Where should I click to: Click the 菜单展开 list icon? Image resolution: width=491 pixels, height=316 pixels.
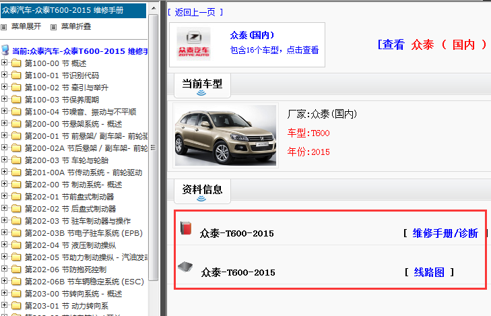[4, 27]
